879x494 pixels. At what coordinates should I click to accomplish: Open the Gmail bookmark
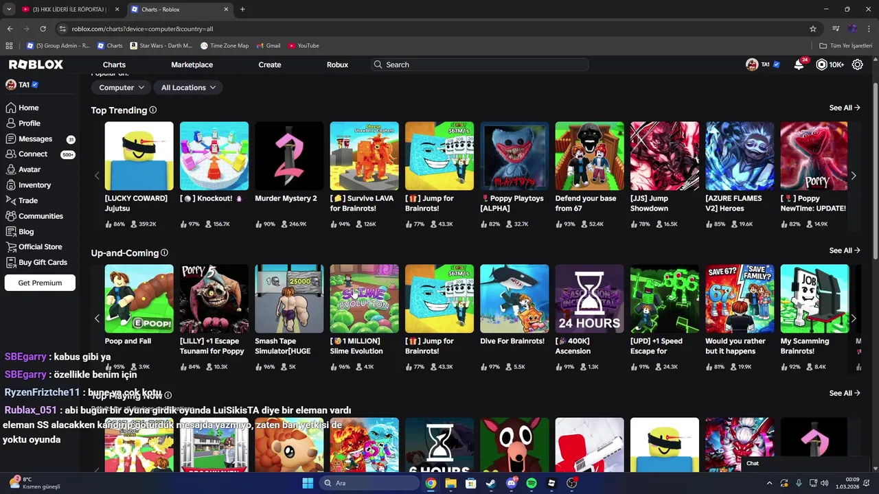269,45
